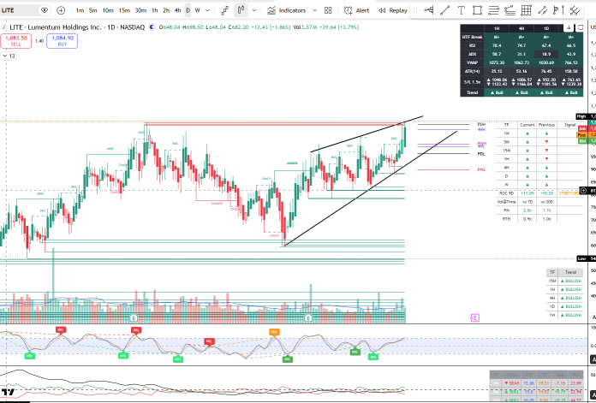Switch to 5m timeframe

coord(92,10)
